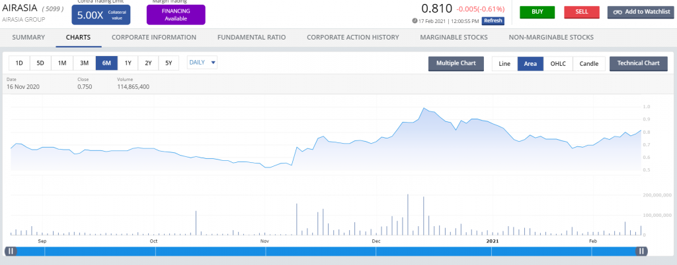The image size is (677, 265).
Task: Open the CORPORATE ACTION HISTORY tab
Action: 353,38
